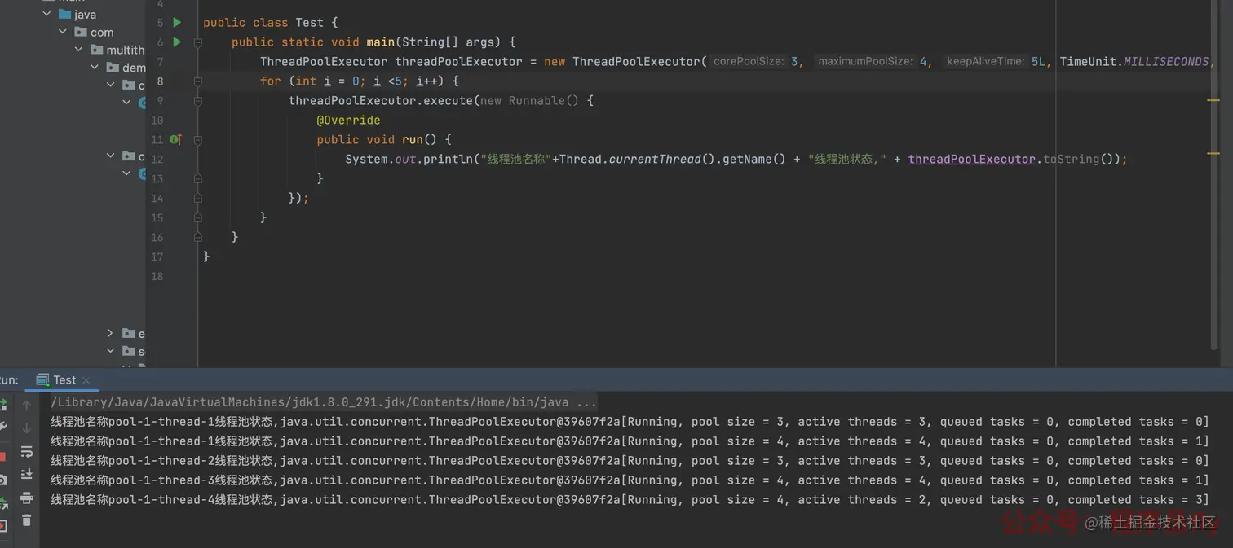Viewport: 1233px width, 548px height.
Task: Expand the collapsed e folder
Action: 111,333
